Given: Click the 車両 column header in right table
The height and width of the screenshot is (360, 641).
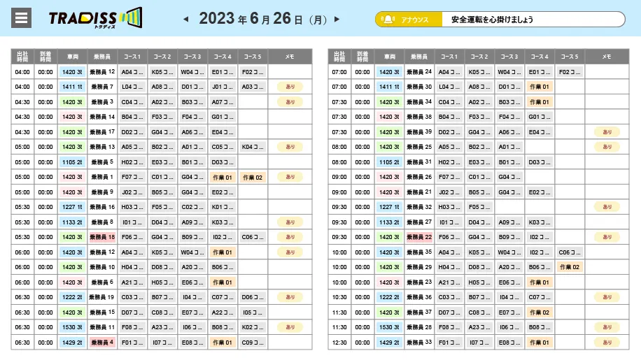Looking at the screenshot, I should pos(388,57).
